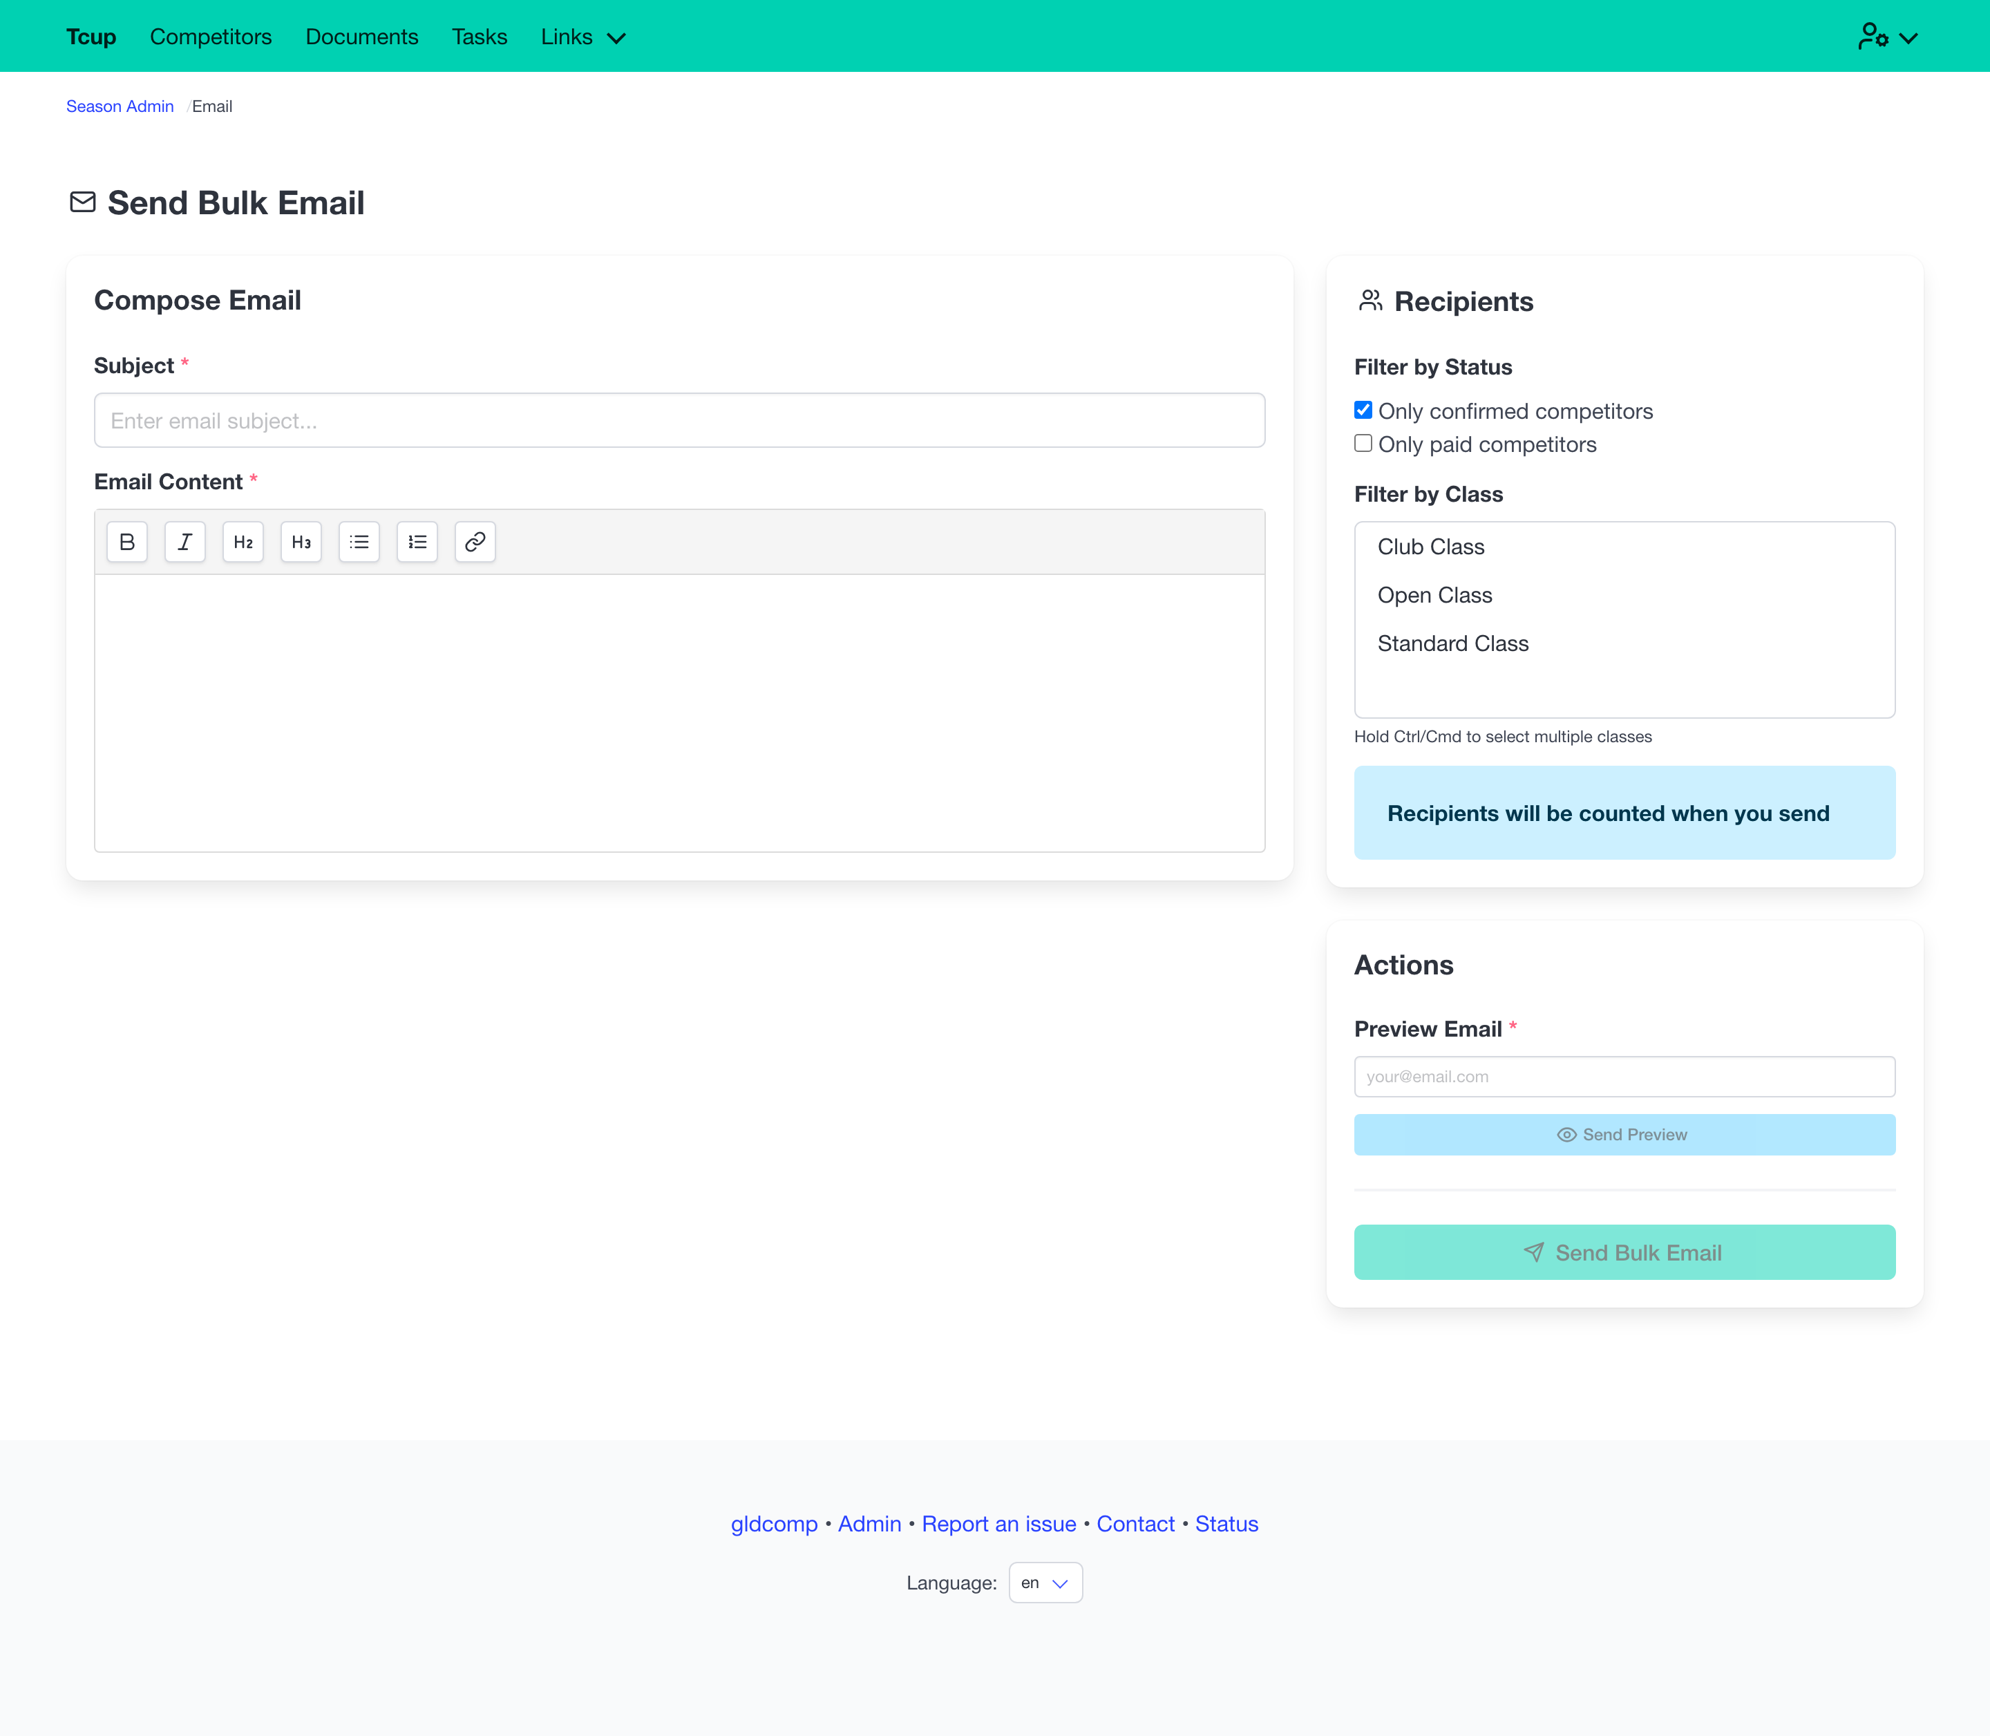
Task: Open the Competitors nav item
Action: click(x=211, y=37)
